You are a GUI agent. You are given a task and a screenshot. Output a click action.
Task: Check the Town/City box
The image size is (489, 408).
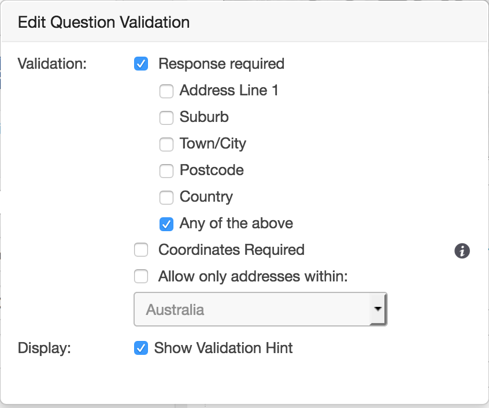(x=166, y=144)
